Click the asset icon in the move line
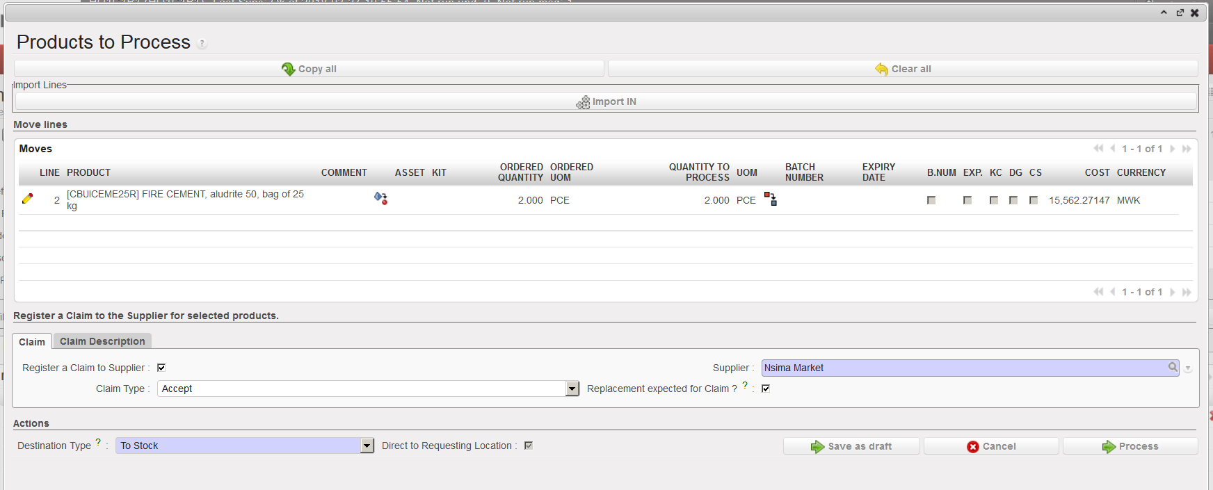Screen dimensions: 1213x490 [x=380, y=199]
